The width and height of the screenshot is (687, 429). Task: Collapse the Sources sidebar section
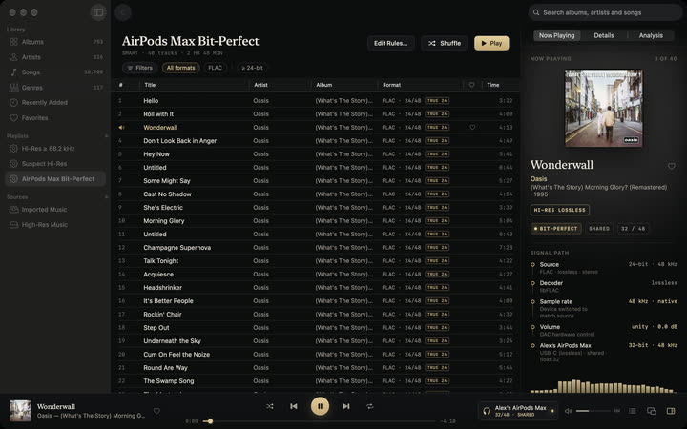click(106, 197)
